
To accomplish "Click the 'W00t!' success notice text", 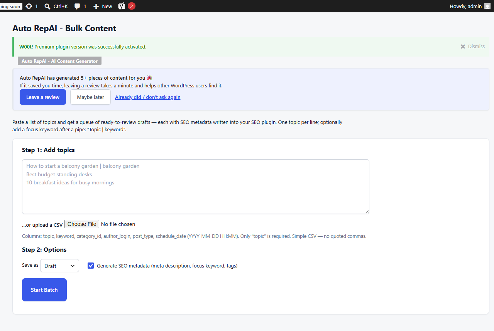I will (x=83, y=47).
